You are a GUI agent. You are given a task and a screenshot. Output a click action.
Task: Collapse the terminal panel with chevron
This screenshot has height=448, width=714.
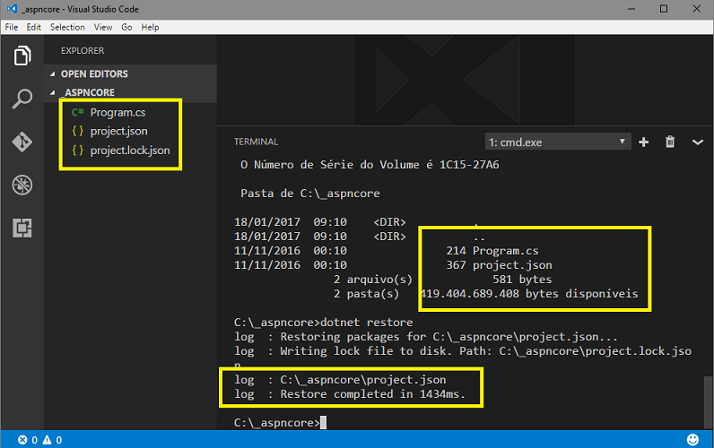698,142
